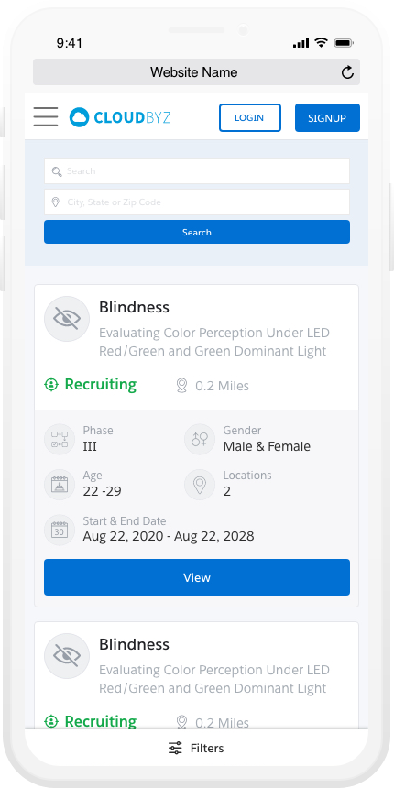Screen dimensions: 394x788
Task: Click the Locations pin icon in details
Action: click(200, 485)
